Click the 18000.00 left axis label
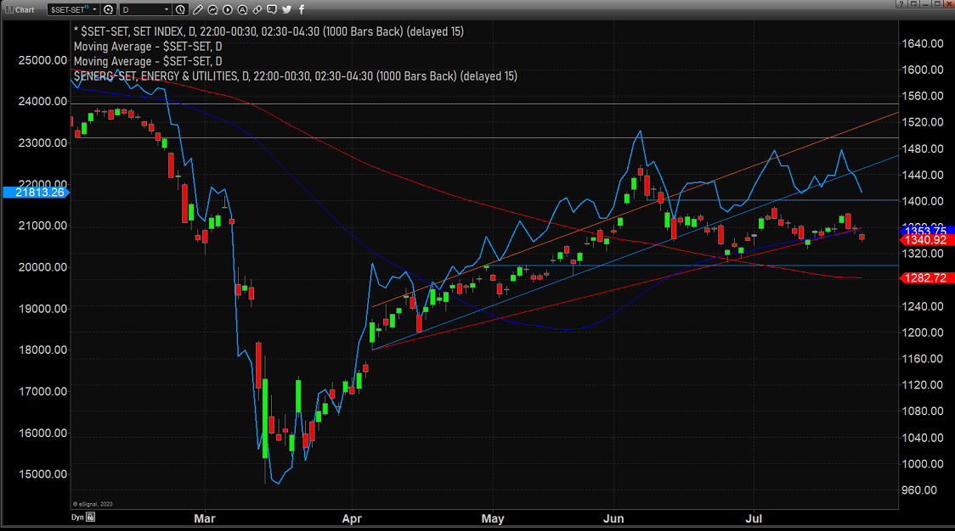 [42, 349]
